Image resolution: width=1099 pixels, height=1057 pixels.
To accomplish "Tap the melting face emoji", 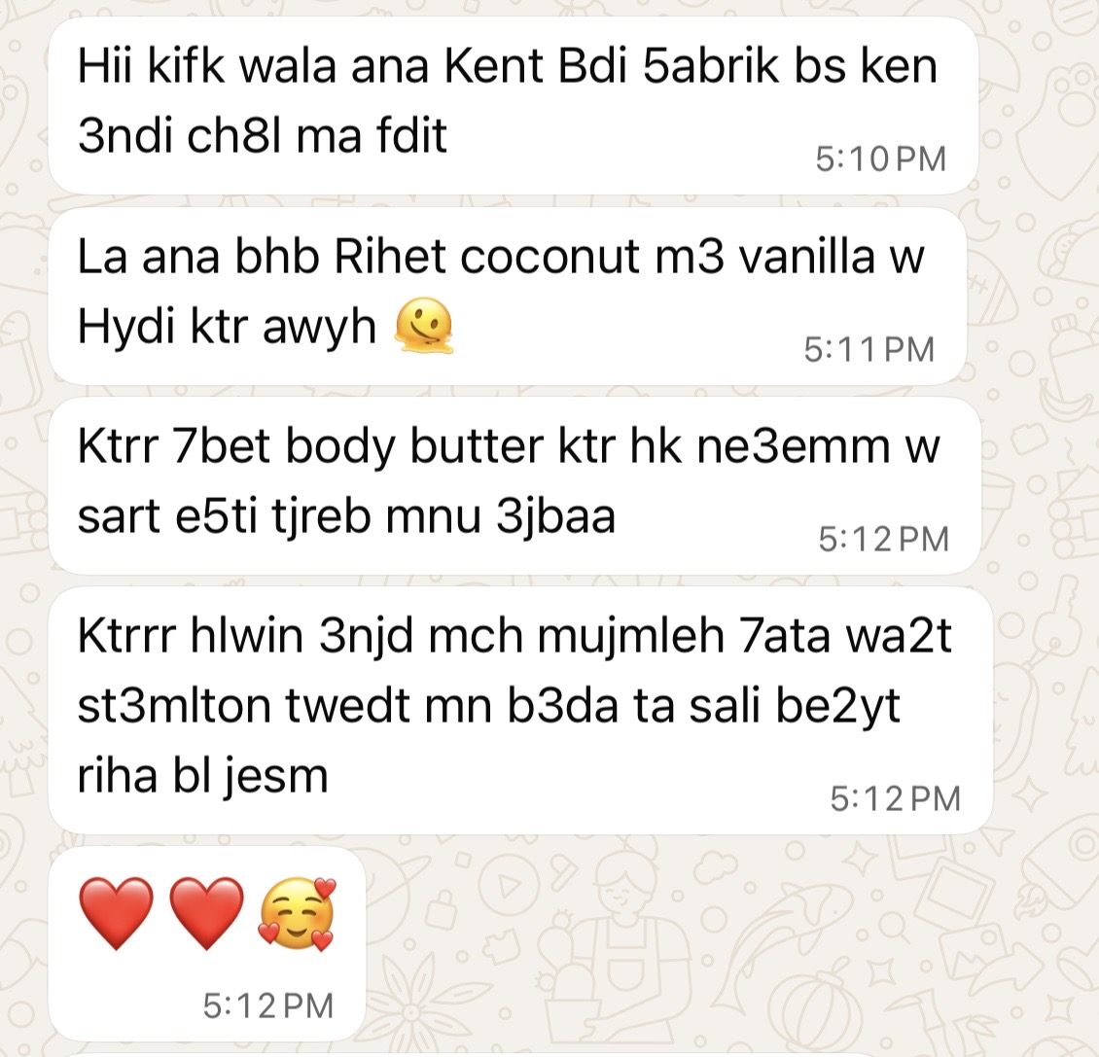I will coord(425,326).
